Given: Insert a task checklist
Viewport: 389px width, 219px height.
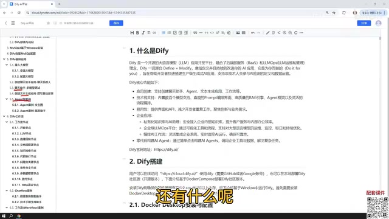Looking at the screenshot, I should click(174, 33).
